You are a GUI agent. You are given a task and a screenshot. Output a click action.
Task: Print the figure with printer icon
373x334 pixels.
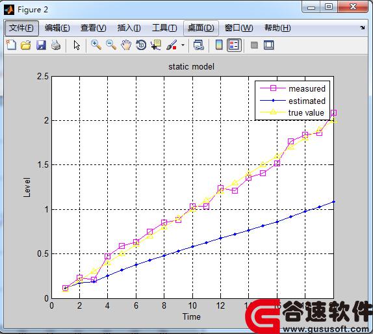pos(56,45)
